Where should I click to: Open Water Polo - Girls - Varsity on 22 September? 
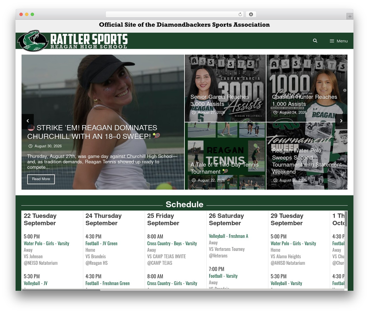[46, 243]
